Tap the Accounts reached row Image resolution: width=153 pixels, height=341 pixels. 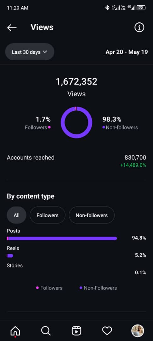[x=76, y=161]
